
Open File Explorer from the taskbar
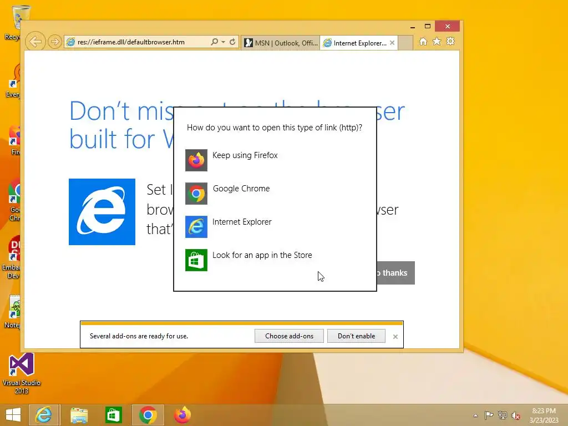click(x=79, y=415)
